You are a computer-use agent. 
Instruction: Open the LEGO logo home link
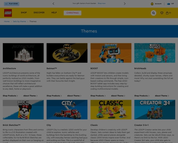tap(8, 13)
